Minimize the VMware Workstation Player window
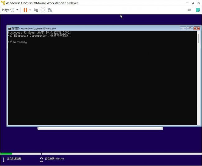Viewport: 202px width, 166px height. click(x=187, y=3)
